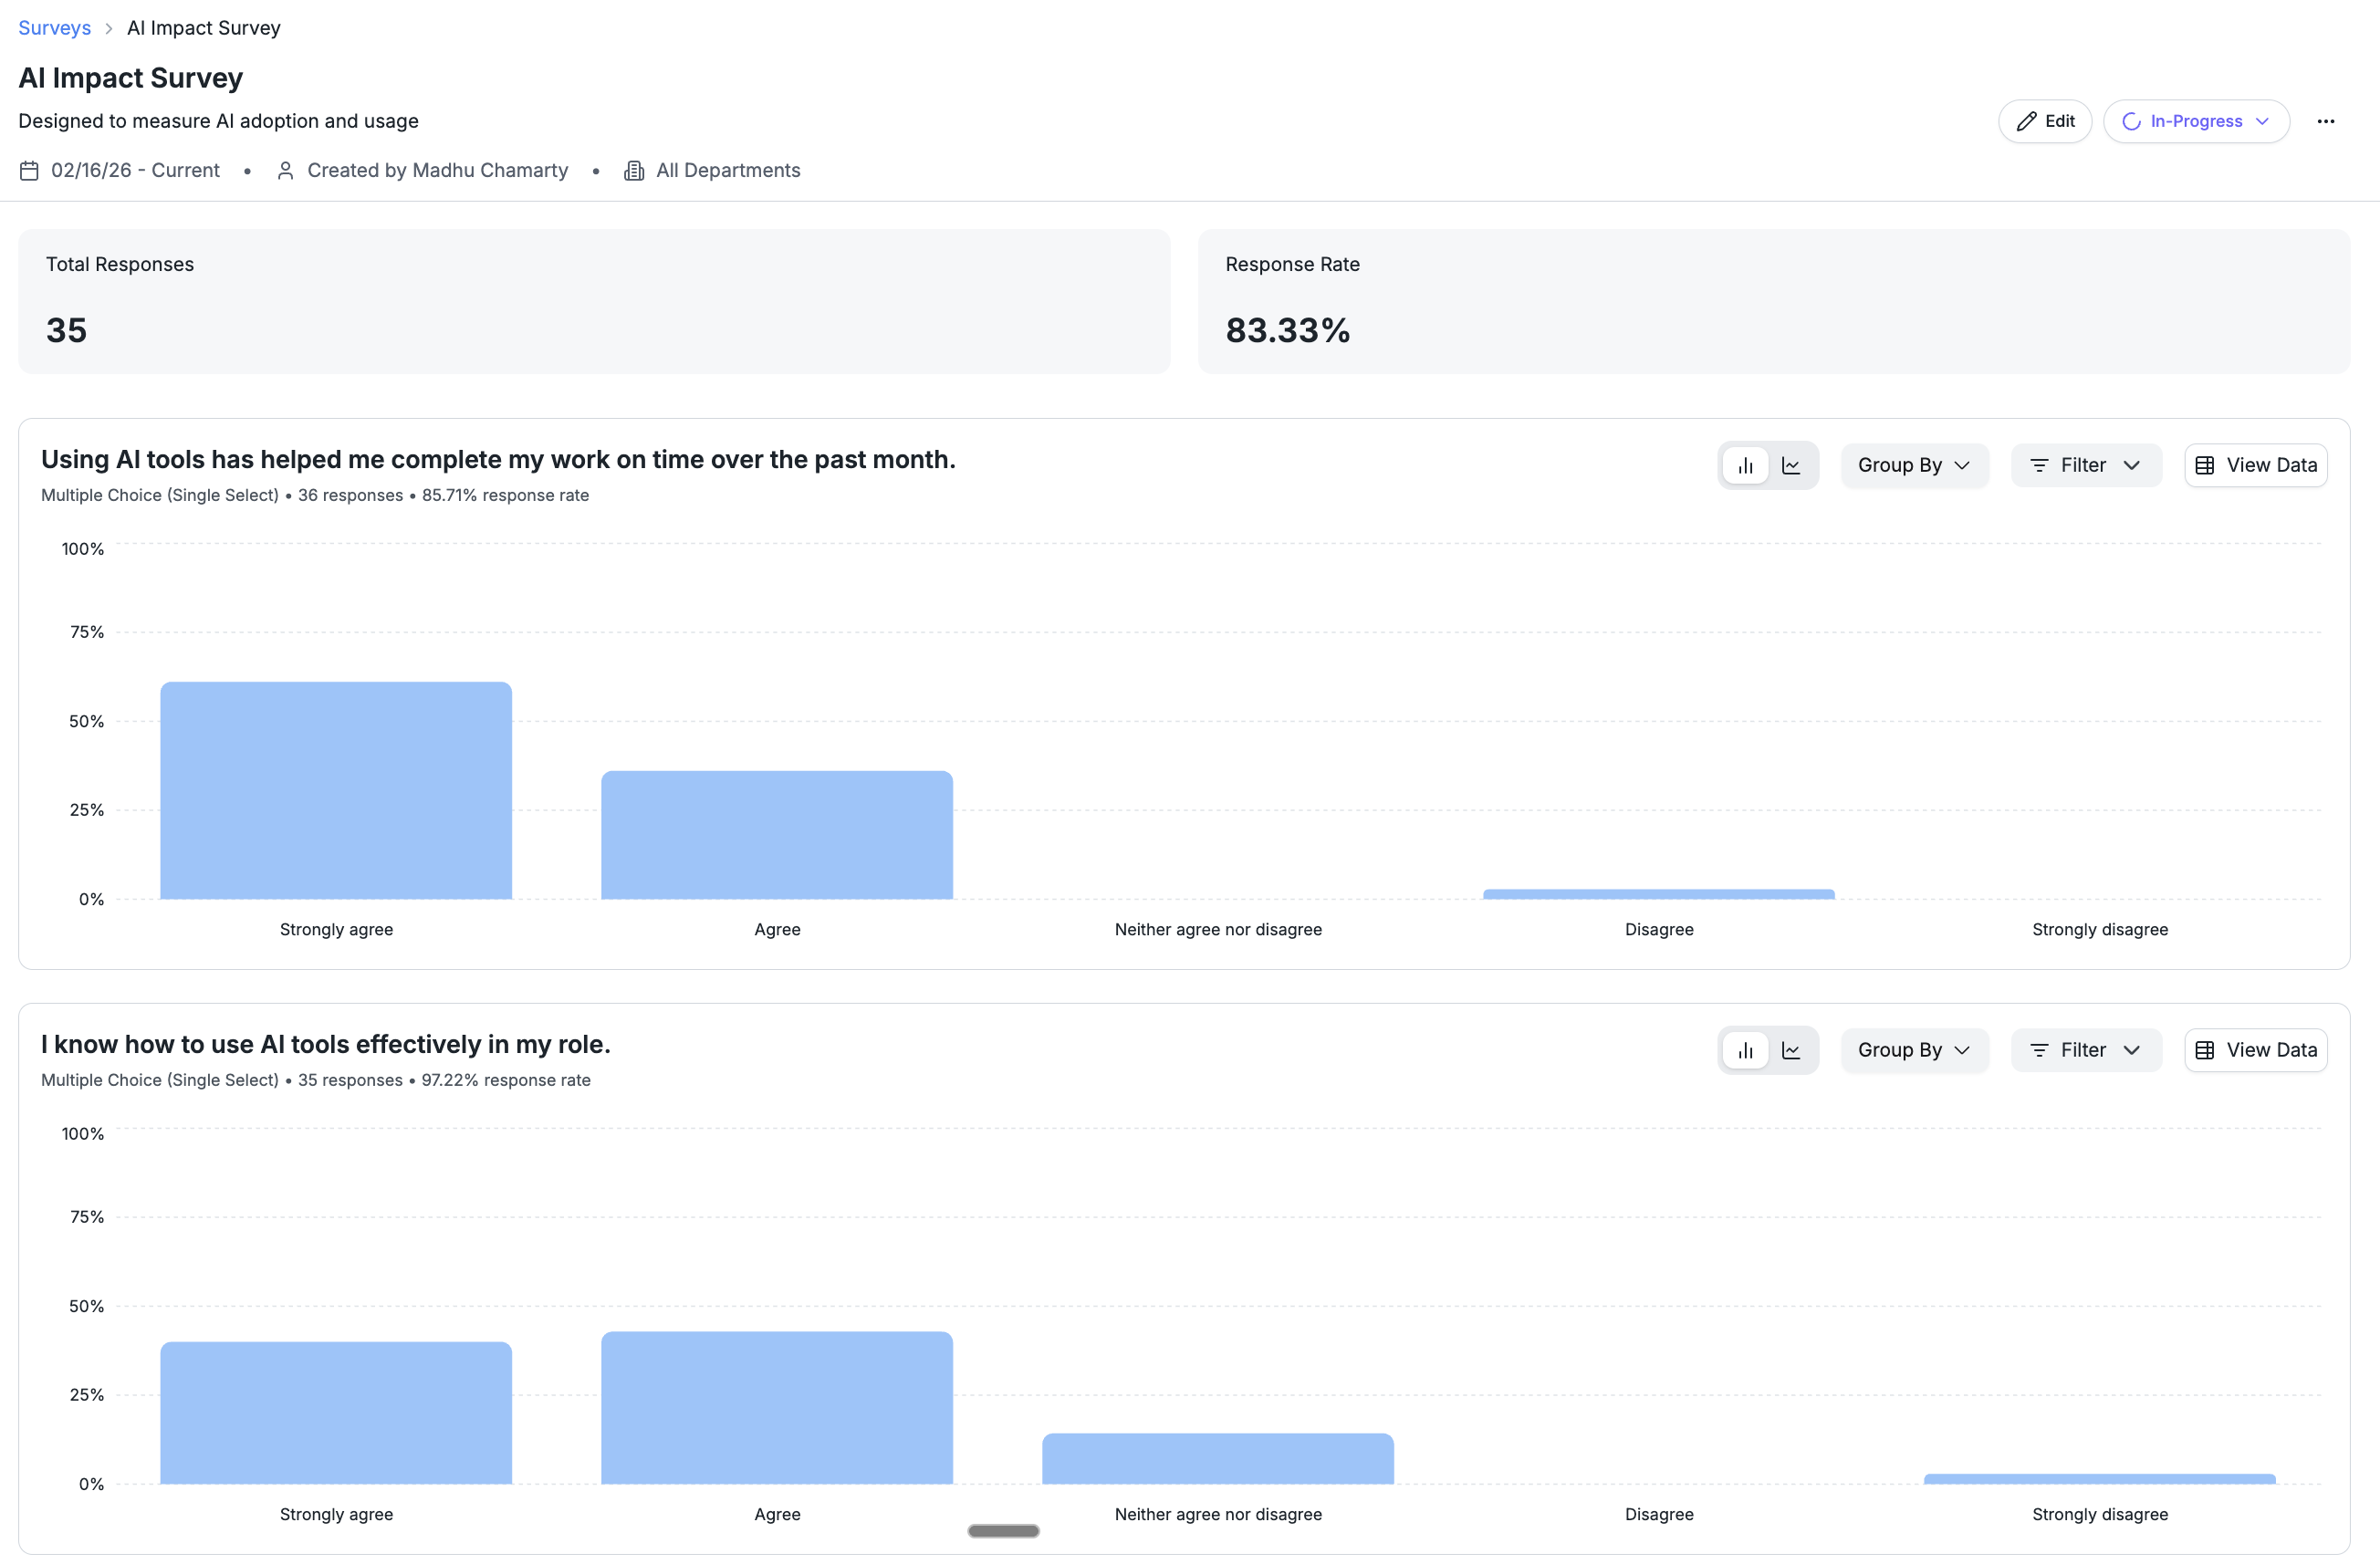Click the person icon next to creator name
The image size is (2380, 1564).
[x=285, y=171]
